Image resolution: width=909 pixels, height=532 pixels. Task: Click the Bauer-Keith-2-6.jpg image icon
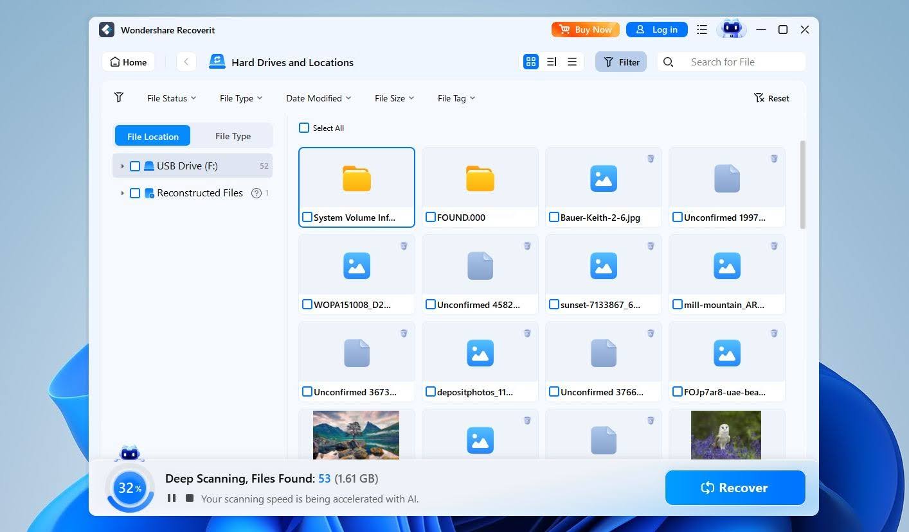point(604,178)
